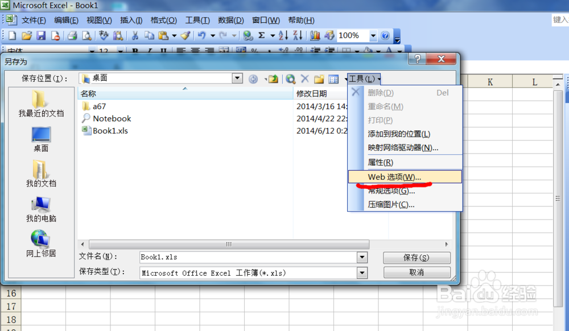This screenshot has height=331, width=569.
Task: Open the 保存类型 file type dropdown
Action: pyautogui.click(x=362, y=273)
